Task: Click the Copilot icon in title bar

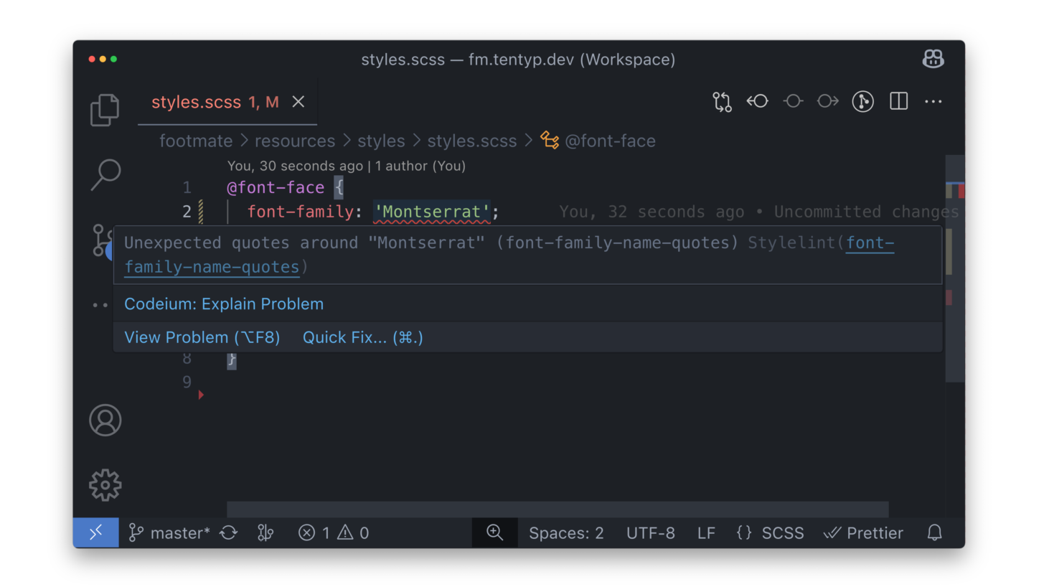Action: [x=933, y=60]
